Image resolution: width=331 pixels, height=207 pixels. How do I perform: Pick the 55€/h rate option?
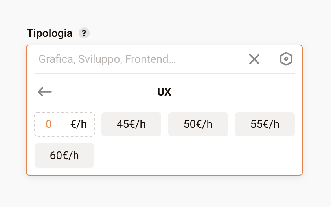coord(265,124)
